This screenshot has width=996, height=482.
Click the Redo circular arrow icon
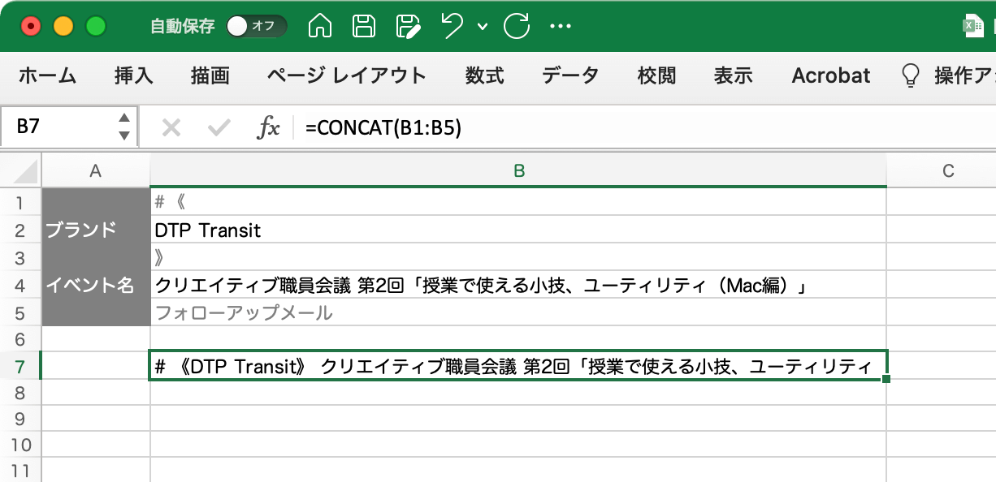517,26
